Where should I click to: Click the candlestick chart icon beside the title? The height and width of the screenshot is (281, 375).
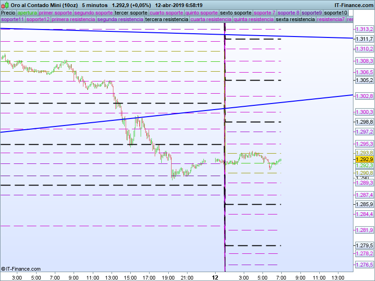coord(5,5)
